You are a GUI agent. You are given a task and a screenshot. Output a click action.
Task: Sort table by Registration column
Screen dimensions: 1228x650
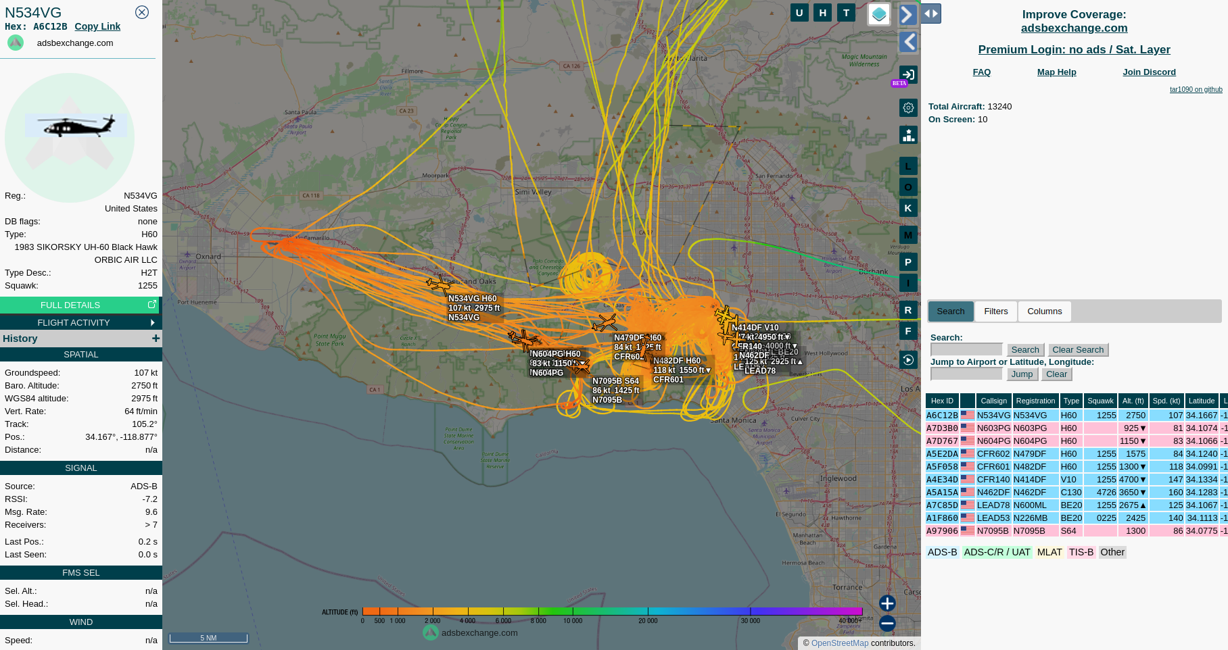1035,401
